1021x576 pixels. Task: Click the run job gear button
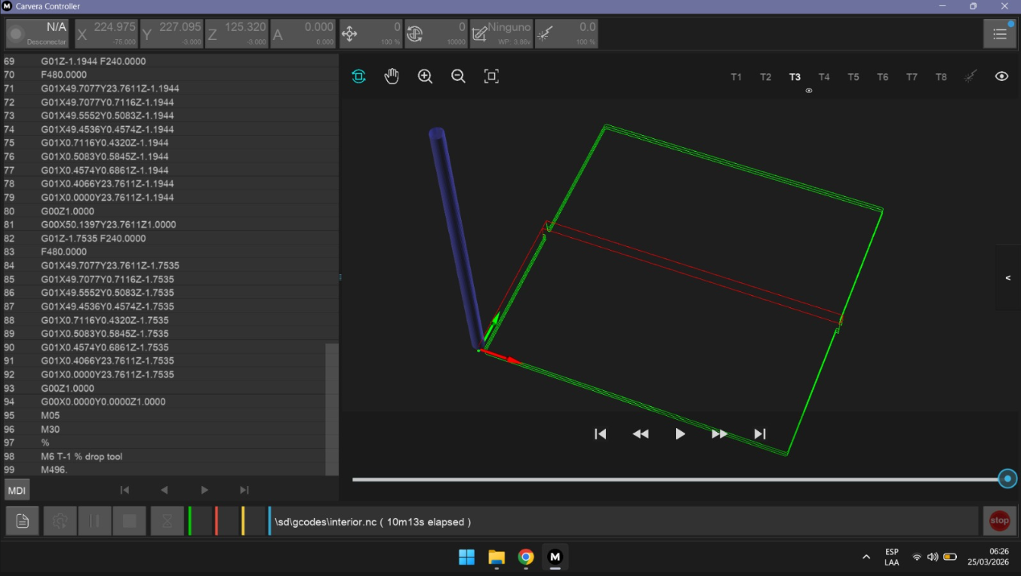point(60,521)
